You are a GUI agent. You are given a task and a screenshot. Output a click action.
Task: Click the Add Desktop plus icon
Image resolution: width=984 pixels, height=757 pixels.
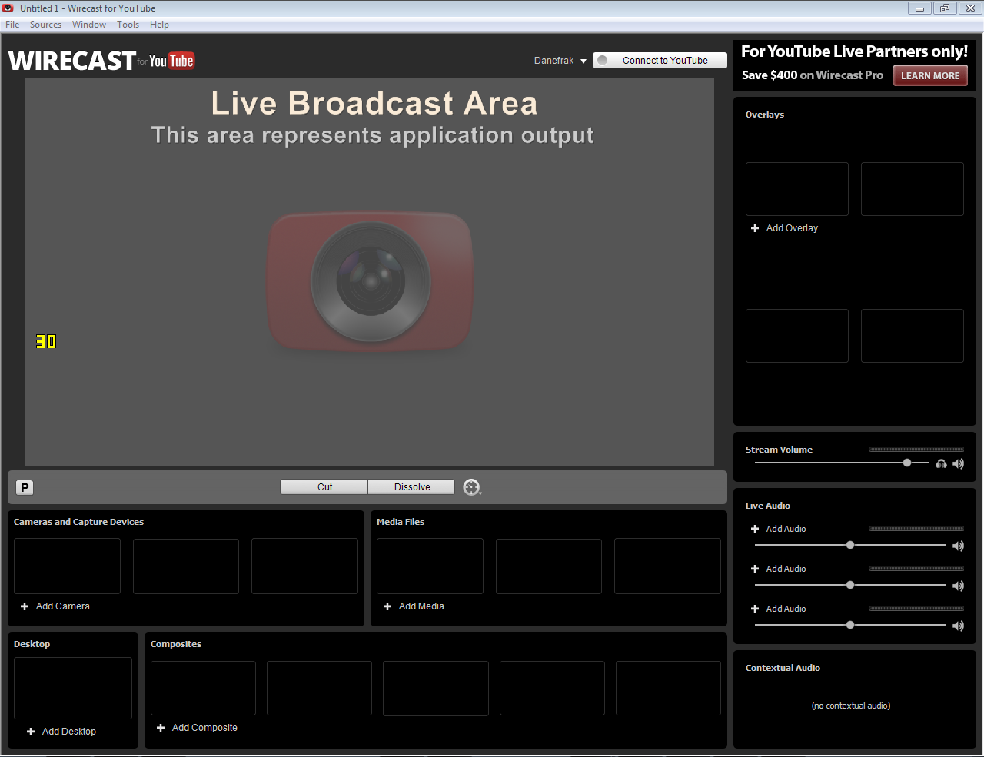tap(31, 732)
